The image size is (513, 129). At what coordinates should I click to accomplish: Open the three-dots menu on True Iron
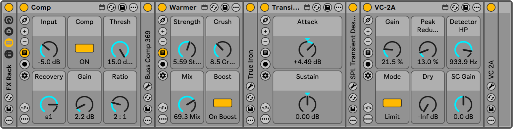(250, 120)
